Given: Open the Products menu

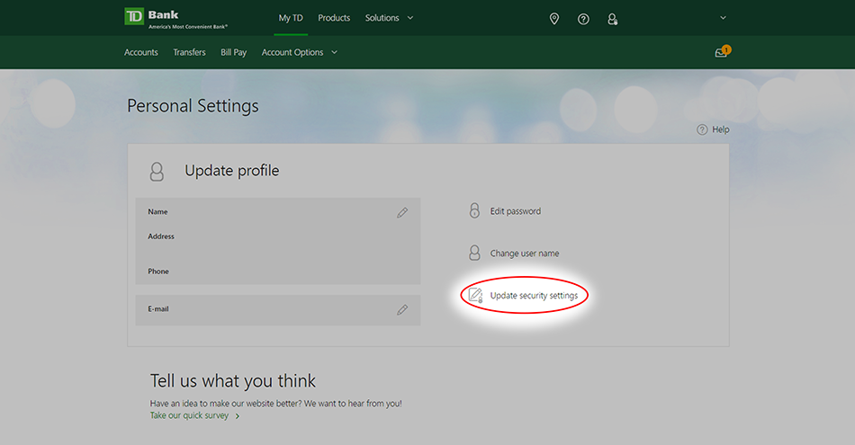Looking at the screenshot, I should click(334, 18).
